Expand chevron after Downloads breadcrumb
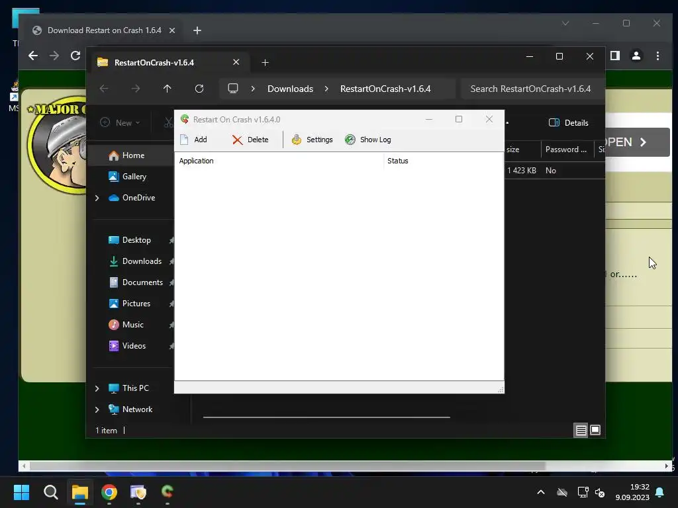Screen dimensions: 678x508 326,89
